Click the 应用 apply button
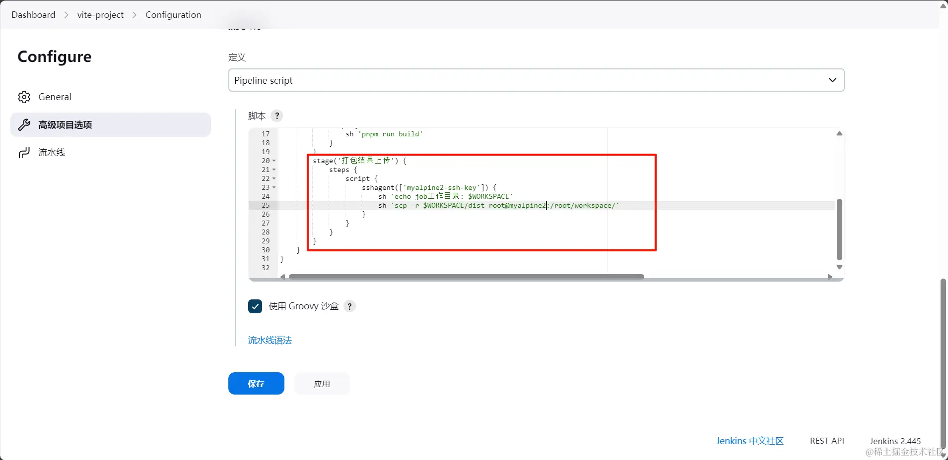Image resolution: width=948 pixels, height=460 pixels. click(322, 384)
